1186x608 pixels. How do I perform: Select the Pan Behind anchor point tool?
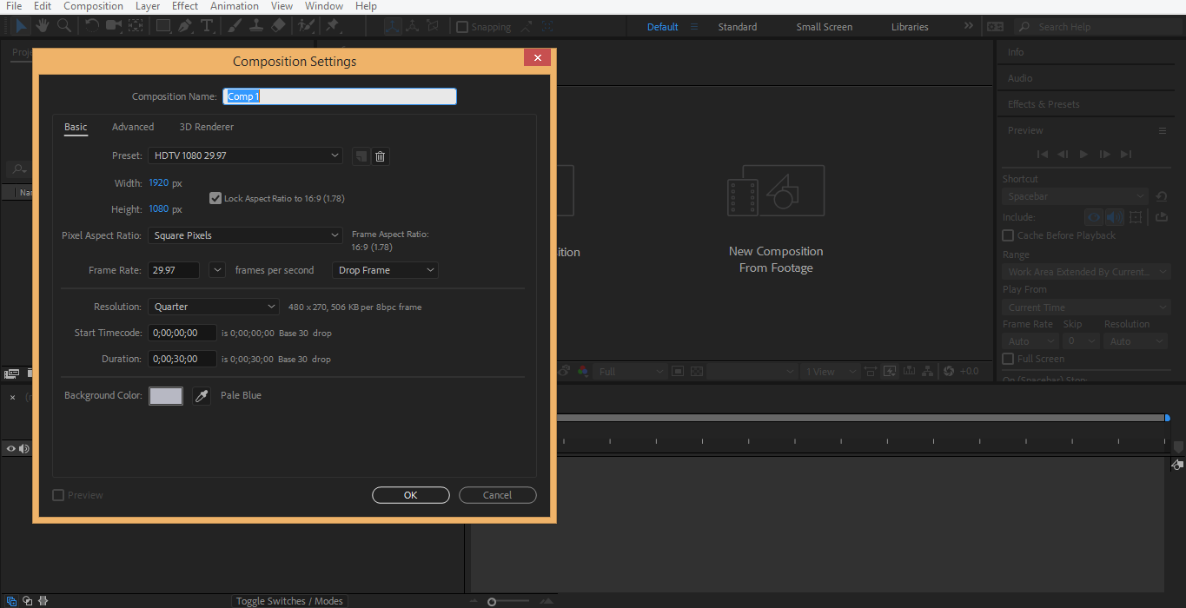tap(136, 26)
